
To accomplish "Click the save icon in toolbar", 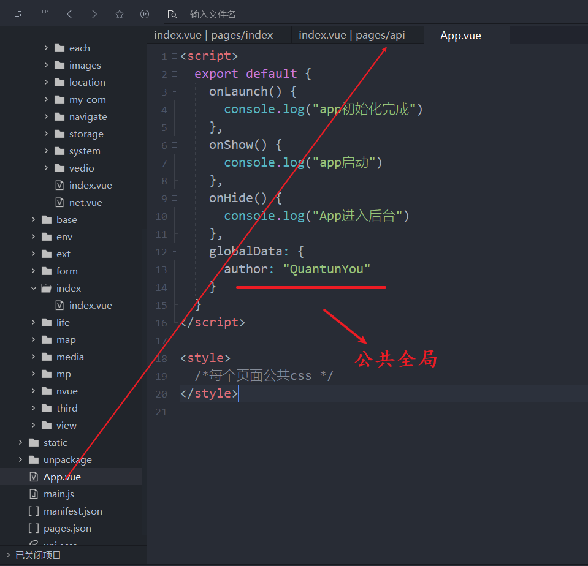I will (x=44, y=14).
